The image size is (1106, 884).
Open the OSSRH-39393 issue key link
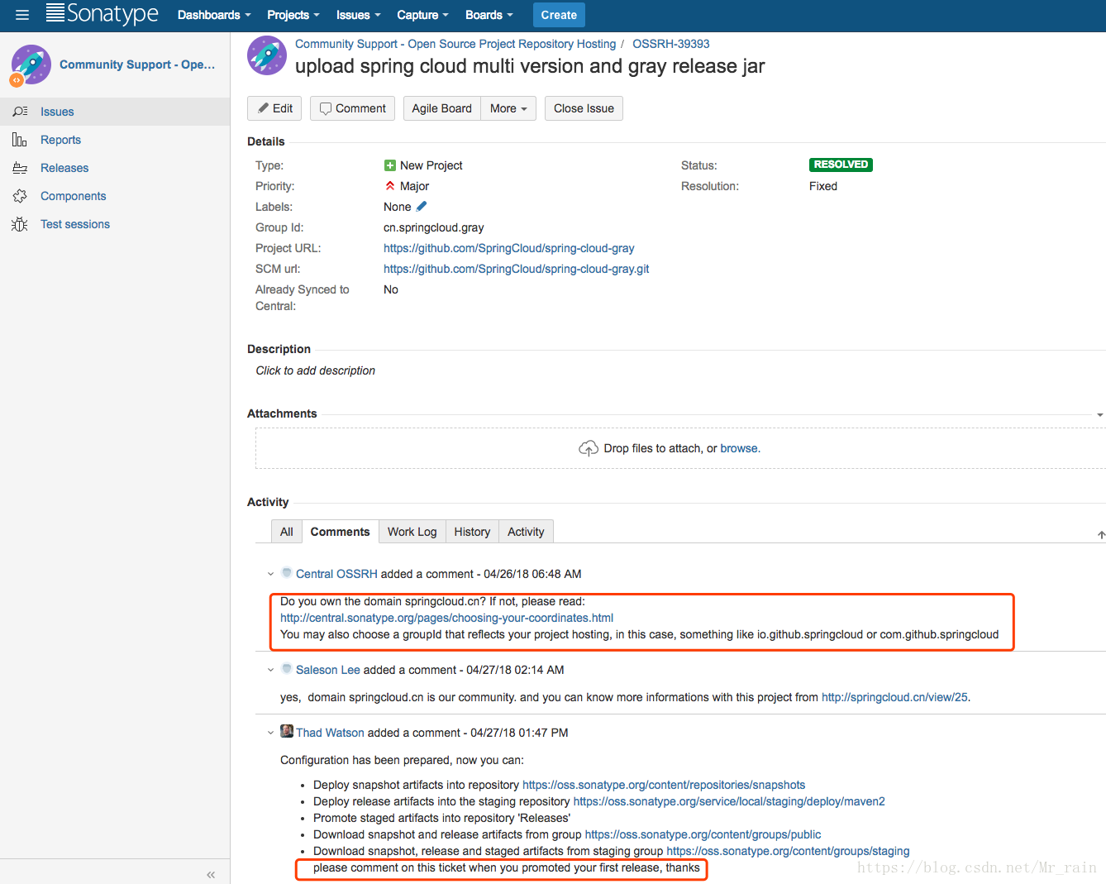670,44
